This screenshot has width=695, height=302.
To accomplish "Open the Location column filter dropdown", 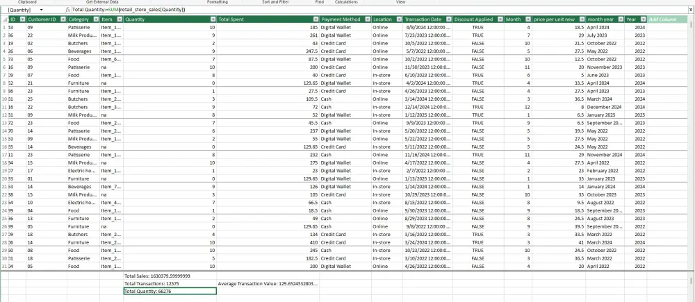I will [x=398, y=19].
